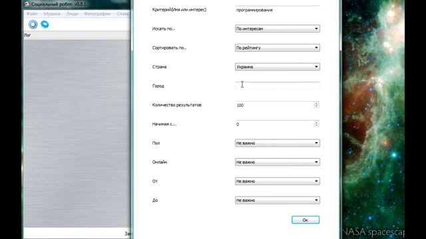The height and width of the screenshot is (239, 426).
Task: Click the blue chat bubbles toolbar icon
Action: tap(45, 25)
